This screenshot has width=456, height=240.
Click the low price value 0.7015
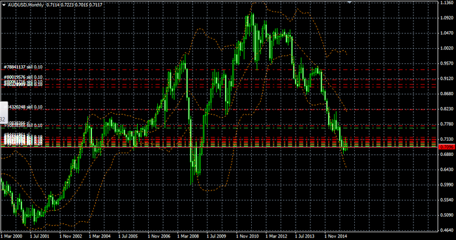[81, 5]
